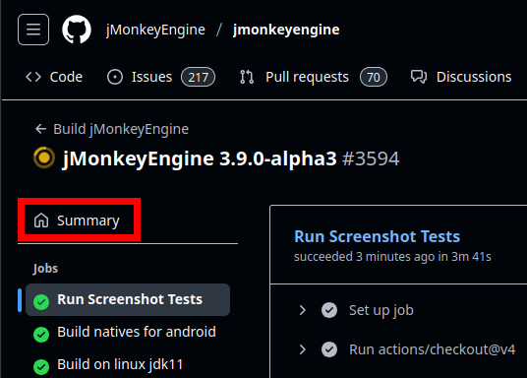Select Build on linux jdk11 job
The width and height of the screenshot is (527, 378).
(x=128, y=364)
